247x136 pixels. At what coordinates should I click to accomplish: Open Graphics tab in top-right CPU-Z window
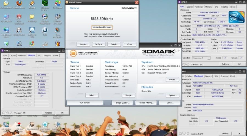(224, 7)
